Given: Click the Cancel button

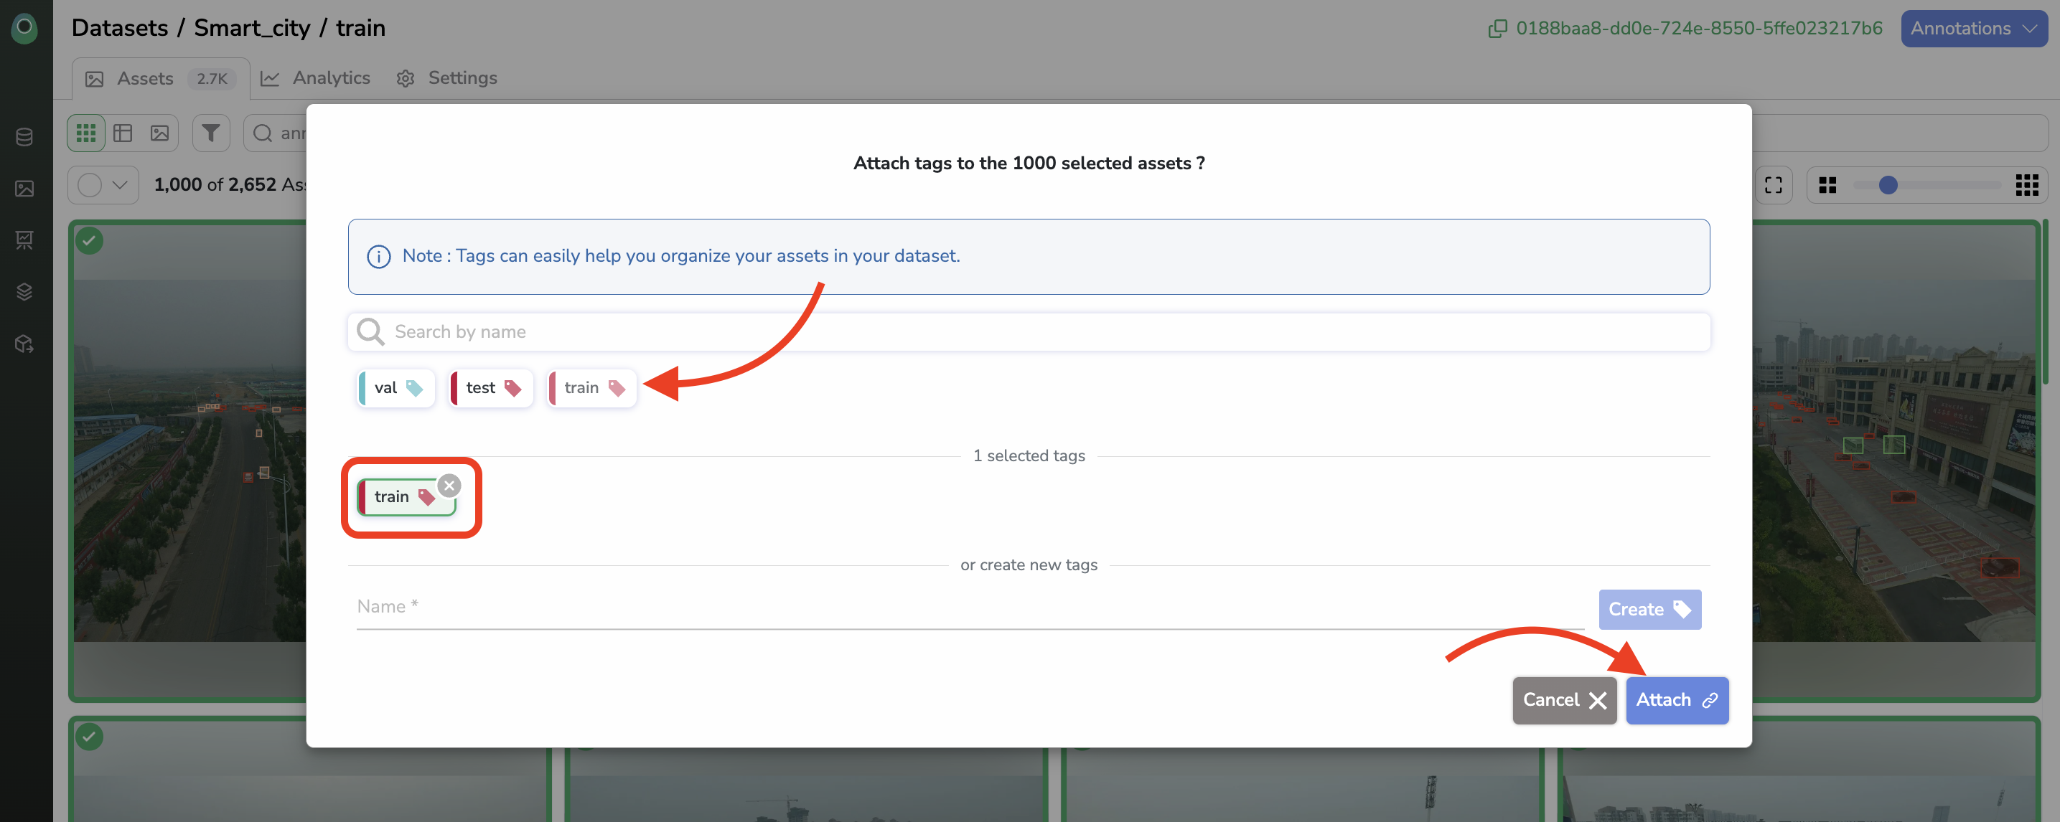Looking at the screenshot, I should pyautogui.click(x=1563, y=700).
